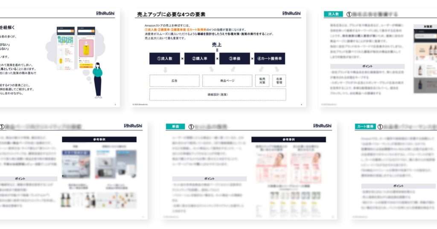
Task: Click the 商品ページ dashed box
Action: 227,80
